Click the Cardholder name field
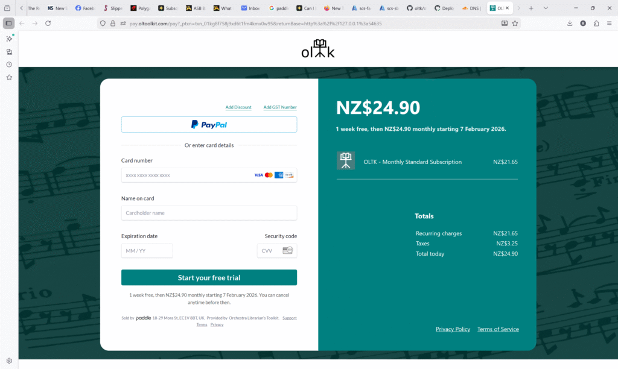Viewport: 618px width, 369px height. click(209, 213)
